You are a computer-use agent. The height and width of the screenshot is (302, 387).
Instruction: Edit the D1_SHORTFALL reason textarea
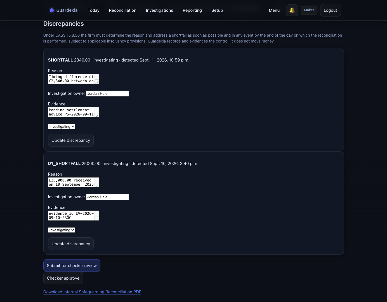click(x=74, y=182)
